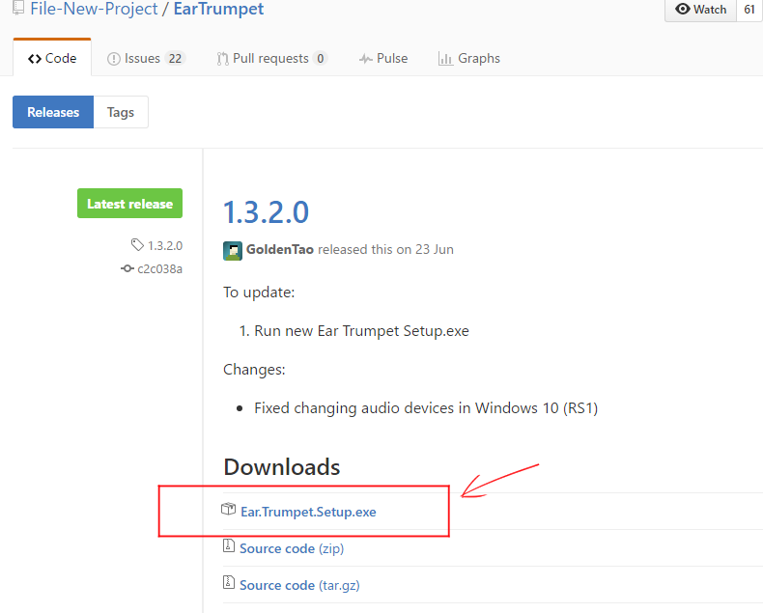763x613 pixels.
Task: Click the 'Fixed changing audio devices' changelog line
Action: tap(426, 408)
